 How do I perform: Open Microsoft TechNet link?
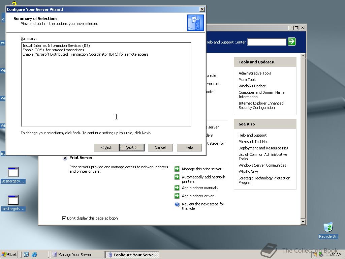pyautogui.click(x=253, y=142)
